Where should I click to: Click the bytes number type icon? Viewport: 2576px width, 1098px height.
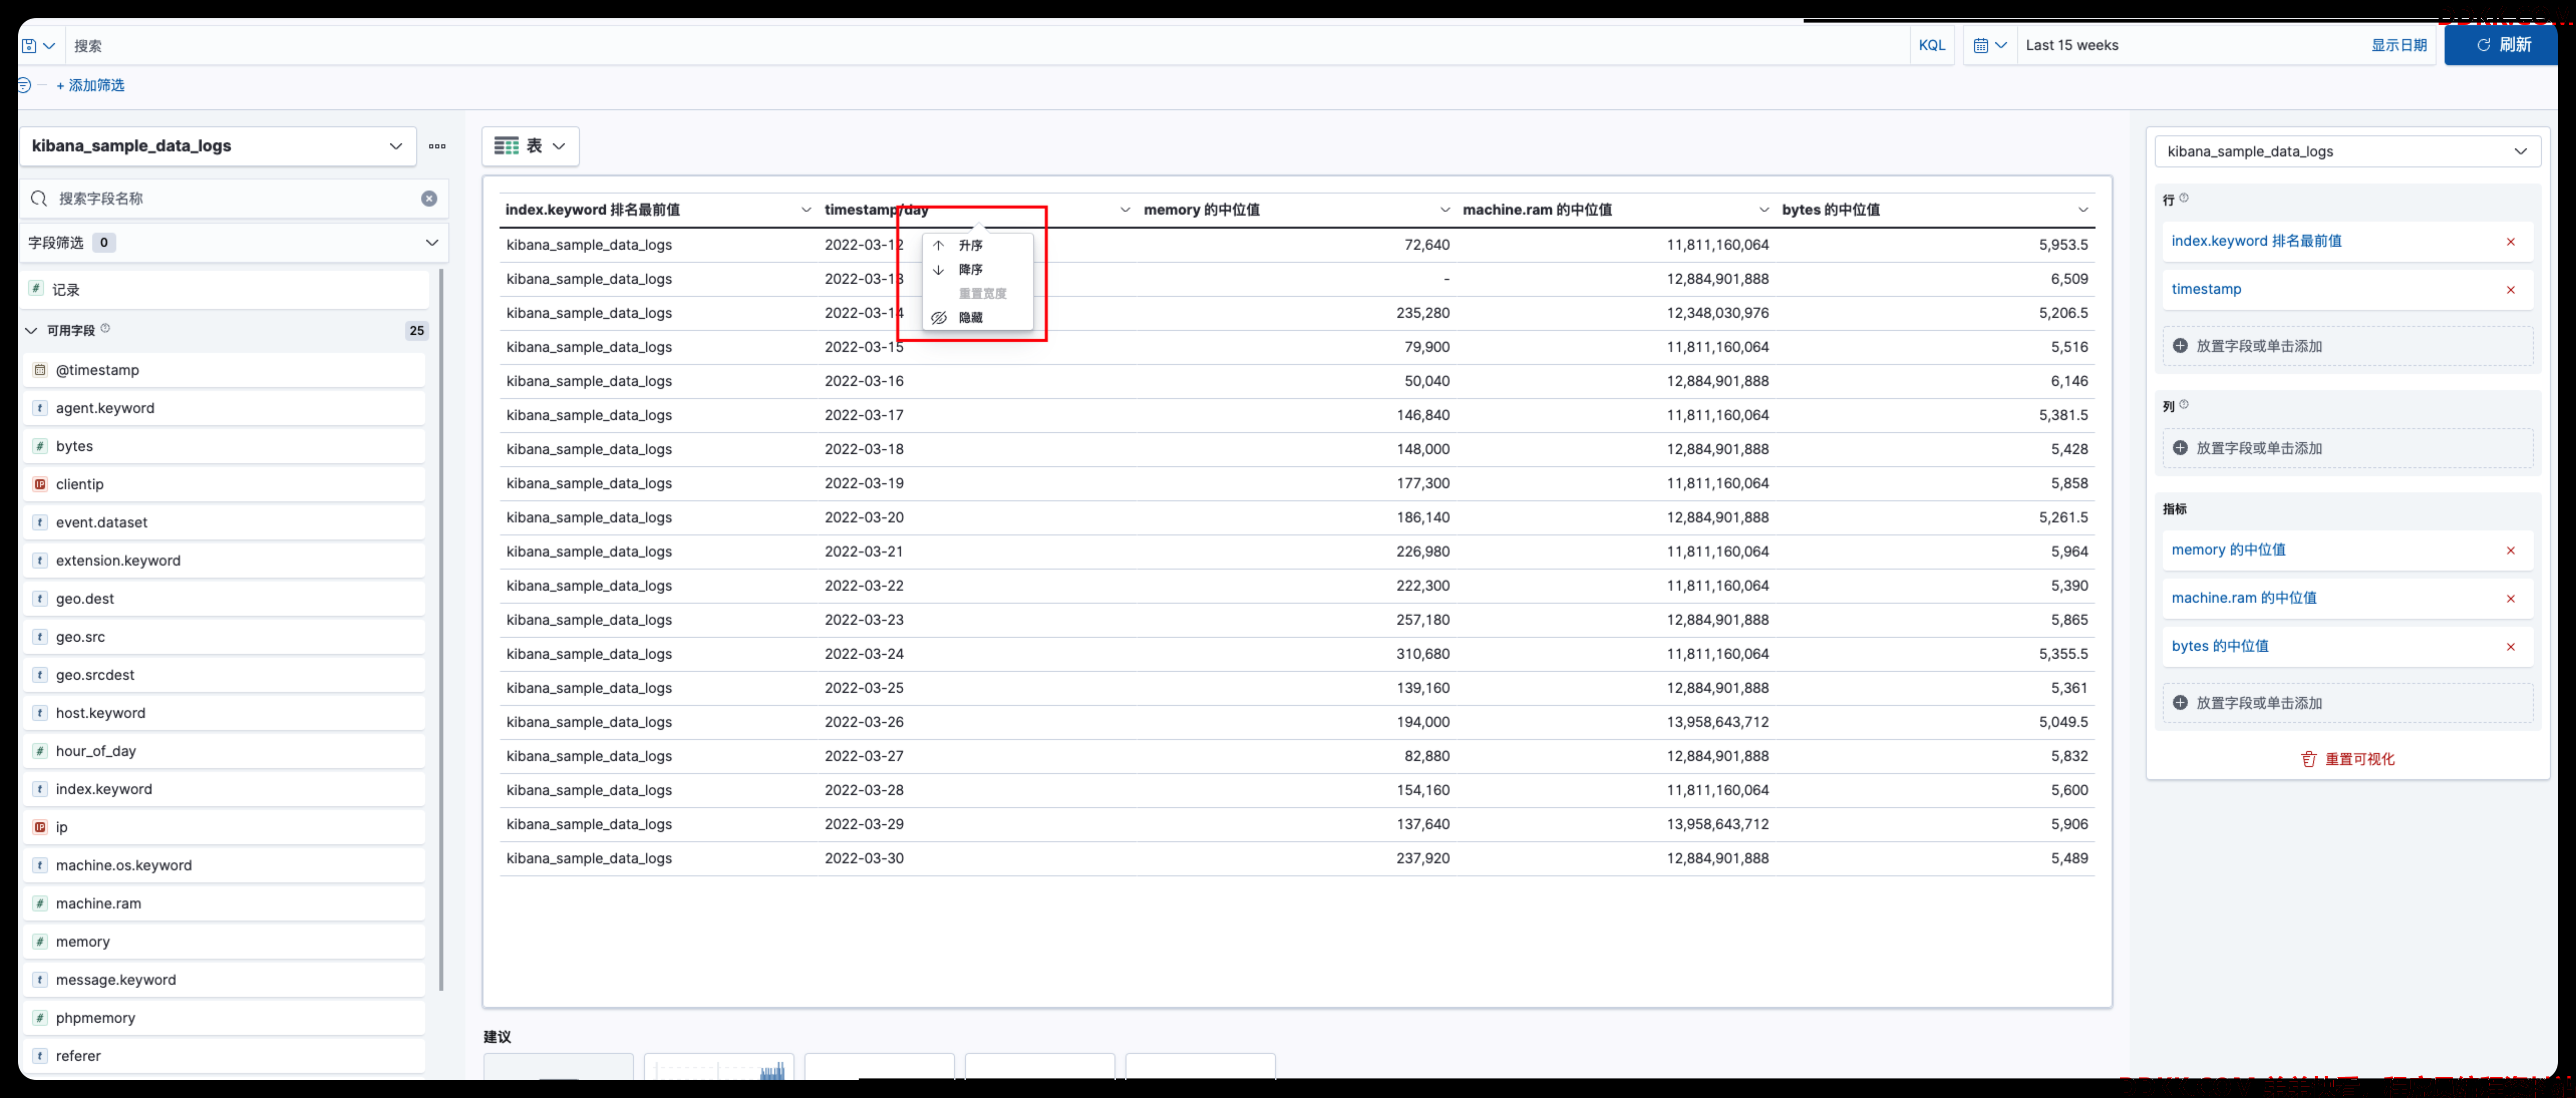(x=40, y=446)
